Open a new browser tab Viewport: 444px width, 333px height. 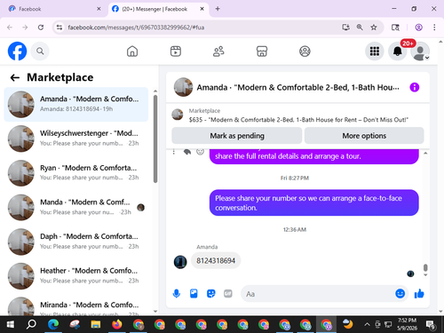(218, 9)
